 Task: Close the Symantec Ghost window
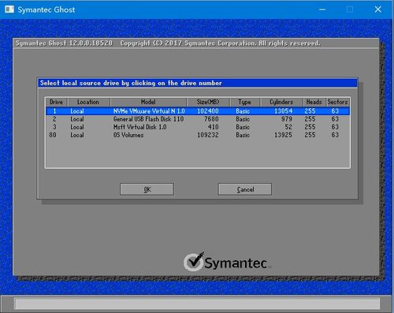[x=378, y=9]
